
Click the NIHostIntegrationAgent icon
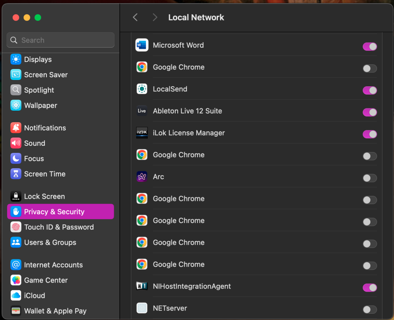click(x=142, y=286)
